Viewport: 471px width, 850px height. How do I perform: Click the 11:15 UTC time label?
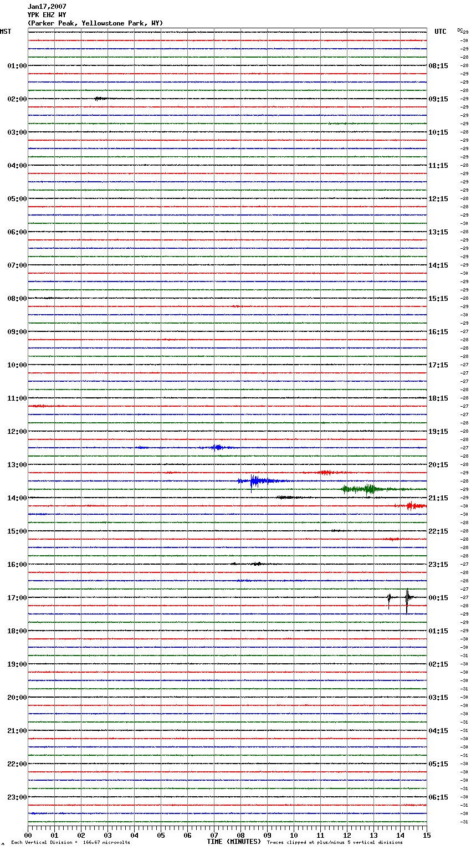pyautogui.click(x=438, y=166)
